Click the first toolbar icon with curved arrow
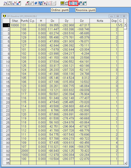 click(5, 3)
